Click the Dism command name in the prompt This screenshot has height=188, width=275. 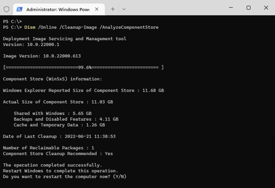30,27
